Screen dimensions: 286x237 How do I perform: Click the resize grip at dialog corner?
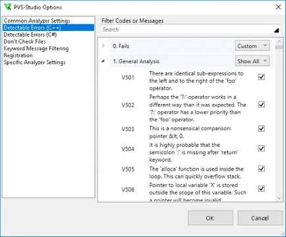(282, 233)
